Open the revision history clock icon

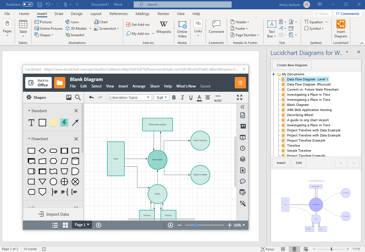pyautogui.click(x=242, y=148)
